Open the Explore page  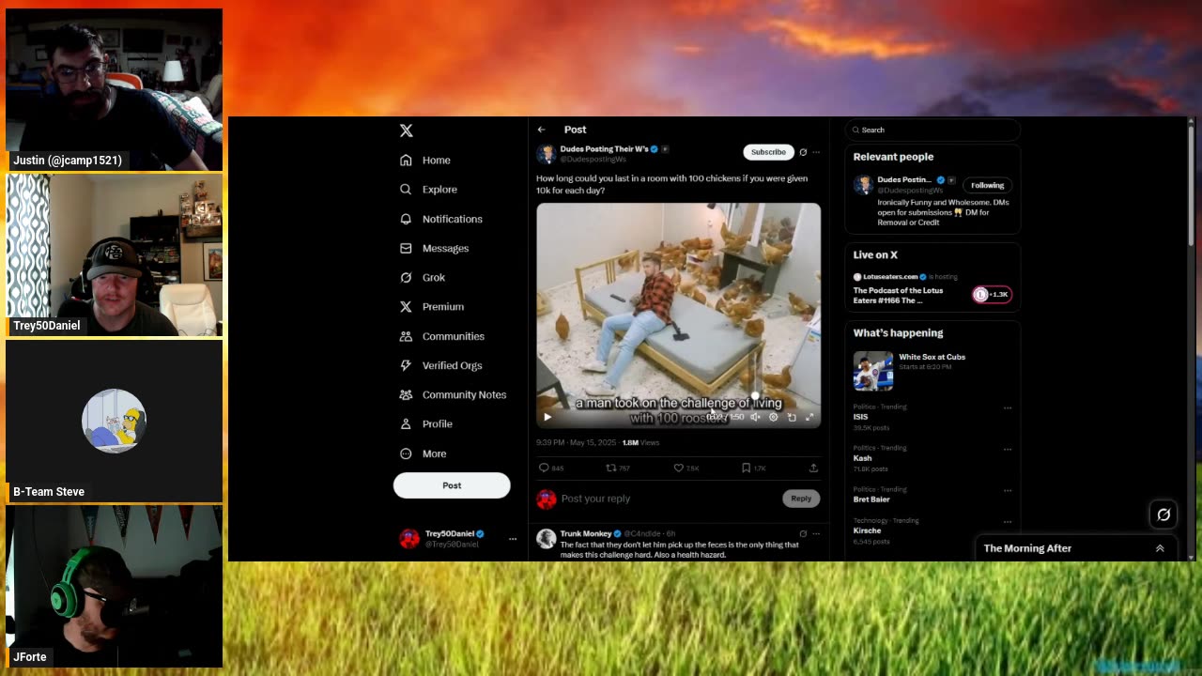pos(428,190)
